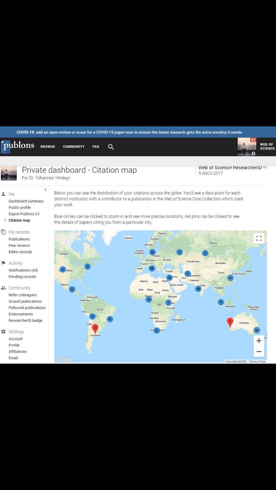Open the ResearcherID badge page

tap(26, 321)
